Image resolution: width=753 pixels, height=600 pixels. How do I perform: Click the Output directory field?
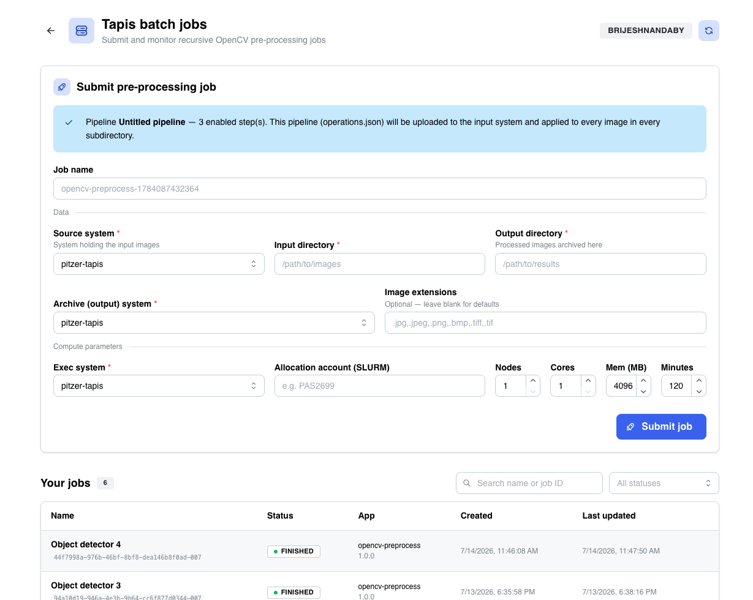(600, 264)
